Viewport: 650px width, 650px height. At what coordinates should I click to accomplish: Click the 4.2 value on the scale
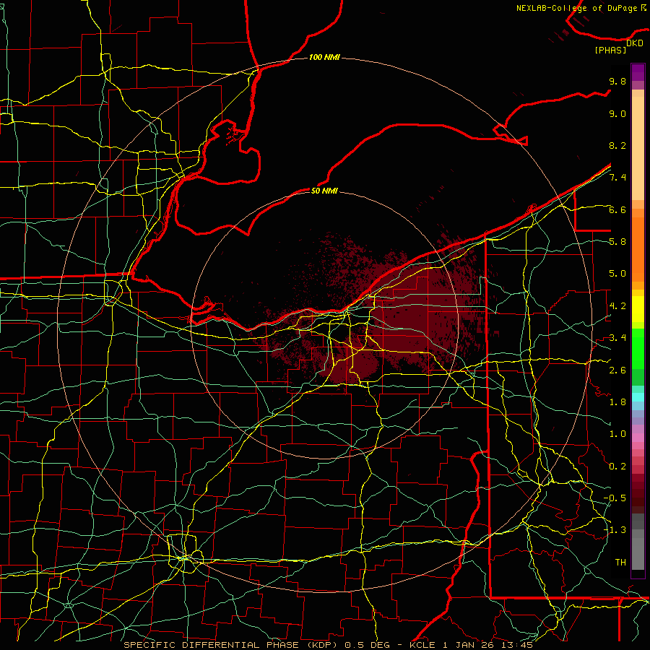pos(617,306)
